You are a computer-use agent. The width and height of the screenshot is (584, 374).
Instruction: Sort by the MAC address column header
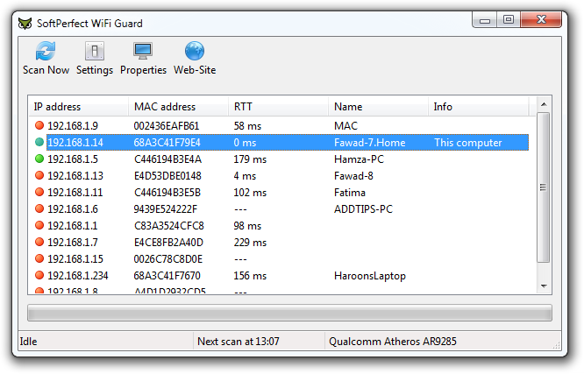(x=178, y=107)
